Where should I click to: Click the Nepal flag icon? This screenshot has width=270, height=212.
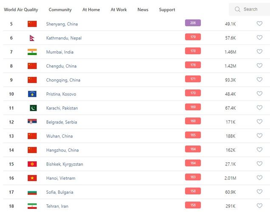tap(32, 38)
